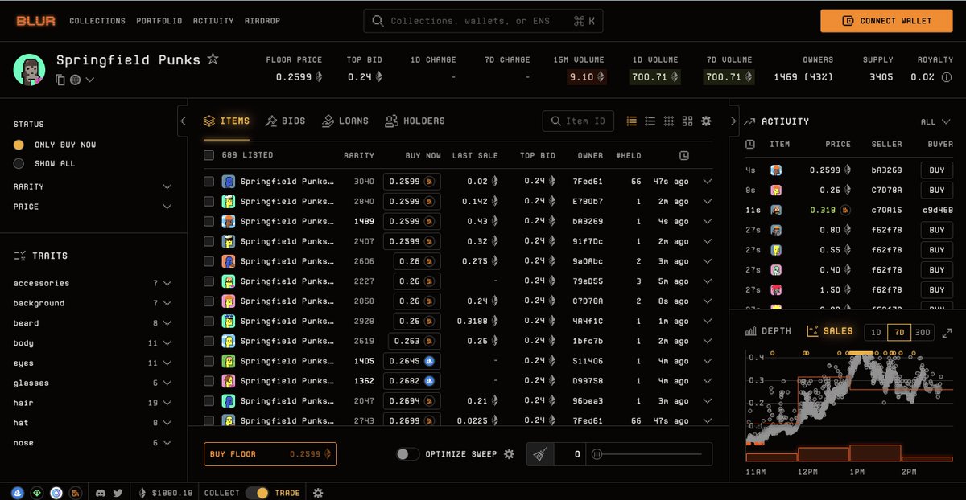Go to Portfolio in top navigation
The height and width of the screenshot is (500, 966).
[159, 21]
